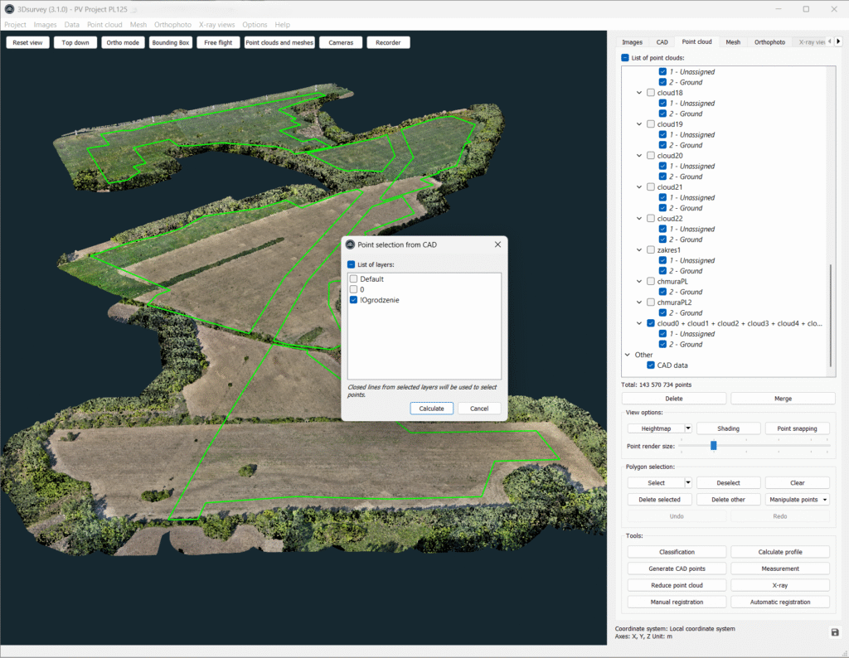
Task: Collapse the chmuraPL tree node
Action: [639, 282]
